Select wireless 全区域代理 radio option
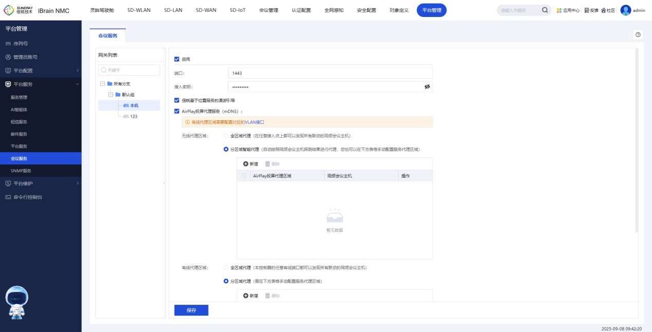Screen dimensions: 652x332 coord(226,136)
